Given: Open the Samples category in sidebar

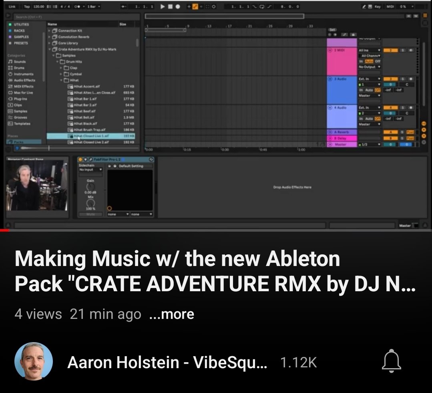Looking at the screenshot, I should pyautogui.click(x=18, y=111).
